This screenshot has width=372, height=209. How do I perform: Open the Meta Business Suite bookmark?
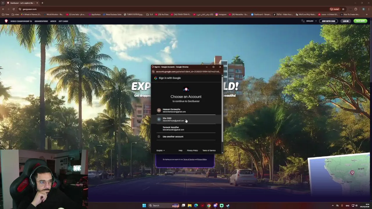(x=112, y=14)
